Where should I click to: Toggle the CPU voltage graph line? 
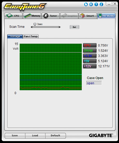(x=90, y=45)
